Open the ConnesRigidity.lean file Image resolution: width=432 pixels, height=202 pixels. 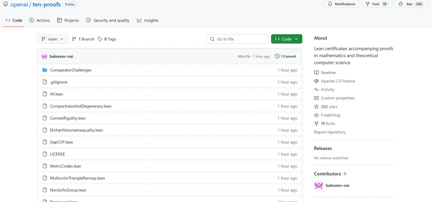68,118
